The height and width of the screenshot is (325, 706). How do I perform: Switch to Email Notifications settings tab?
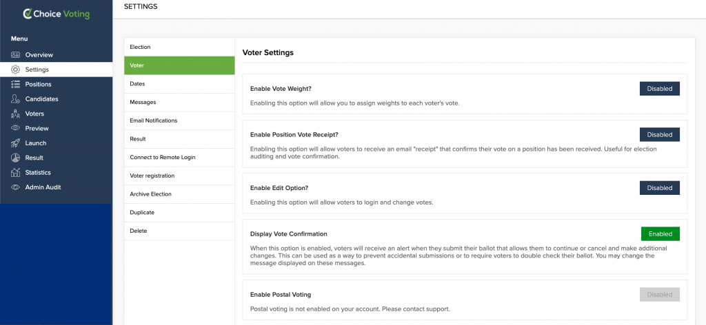(179, 120)
